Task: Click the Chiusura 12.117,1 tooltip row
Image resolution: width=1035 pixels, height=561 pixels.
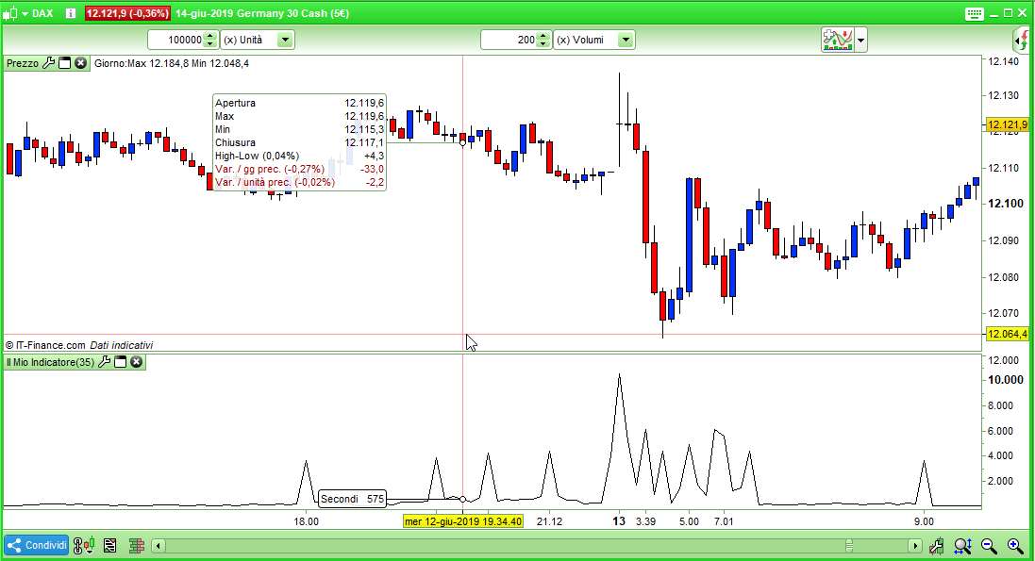Action: tap(299, 142)
